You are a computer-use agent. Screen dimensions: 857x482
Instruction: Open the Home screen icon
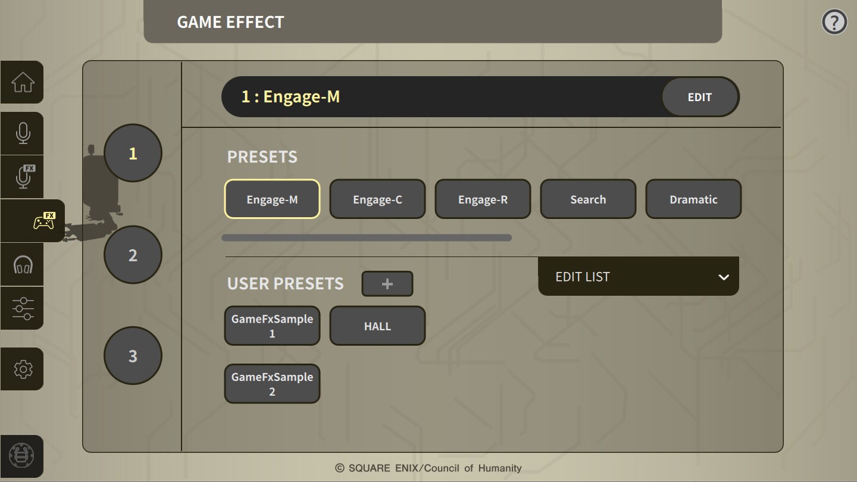[x=22, y=82]
